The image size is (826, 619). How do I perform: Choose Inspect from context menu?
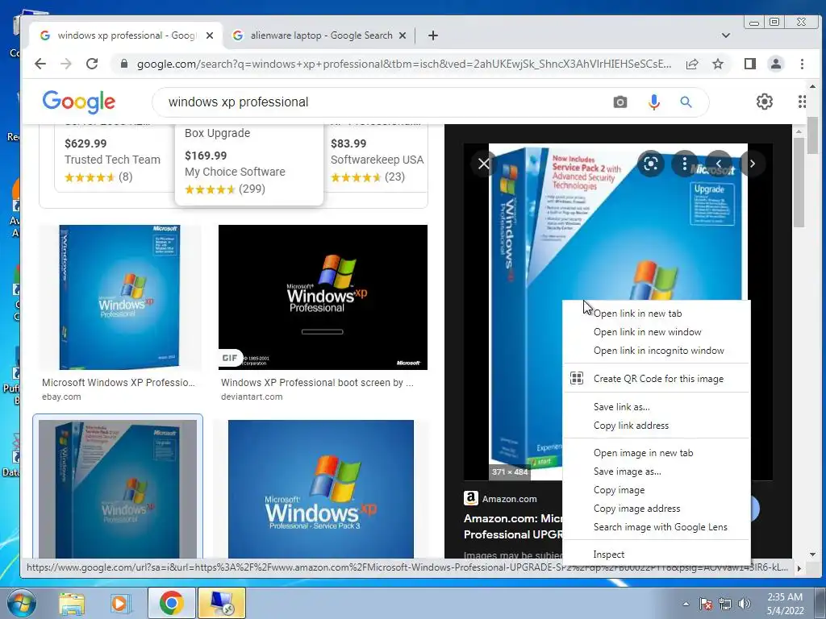(x=657, y=555)
